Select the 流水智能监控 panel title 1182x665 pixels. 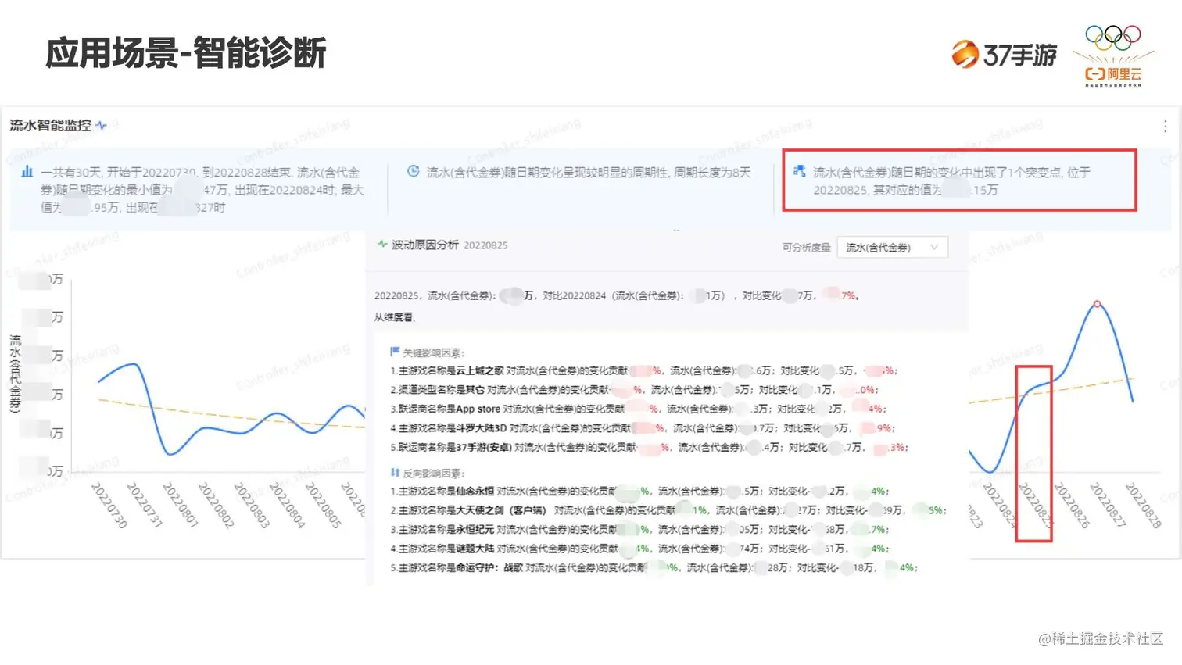pyautogui.click(x=50, y=125)
